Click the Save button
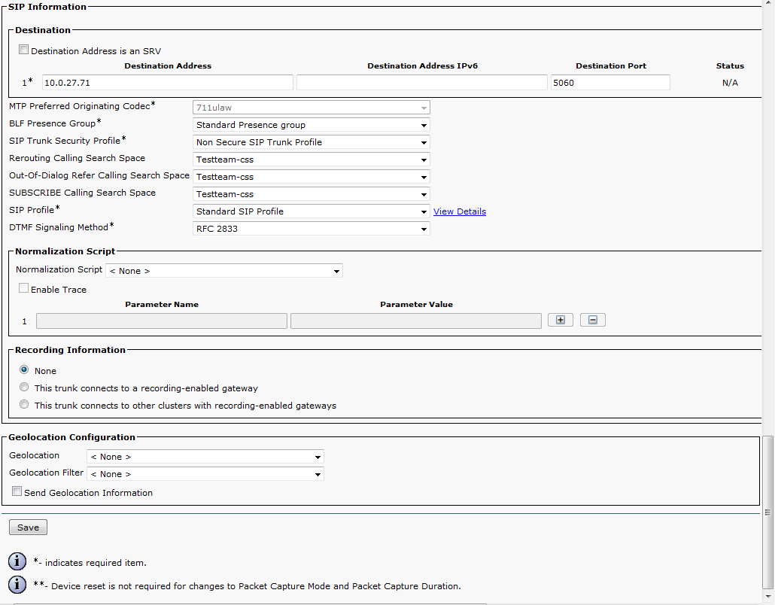Image resolution: width=775 pixels, height=605 pixels. click(28, 527)
